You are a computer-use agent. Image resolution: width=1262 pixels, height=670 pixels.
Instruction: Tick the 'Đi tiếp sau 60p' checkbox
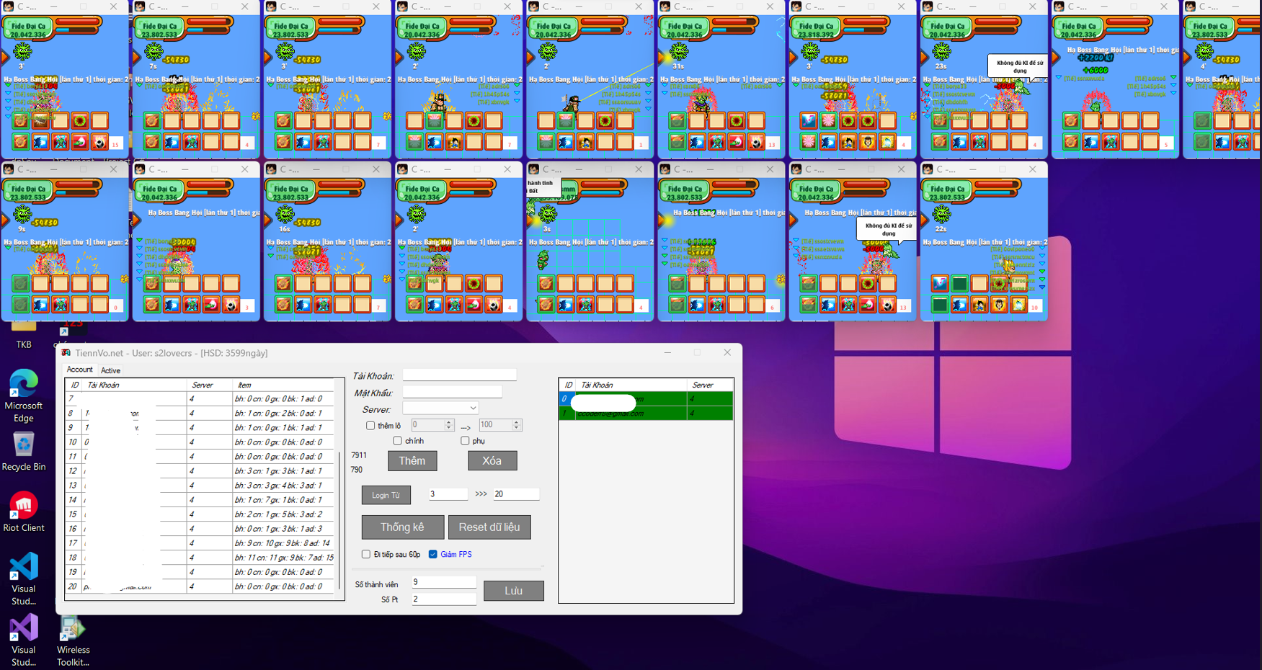366,555
